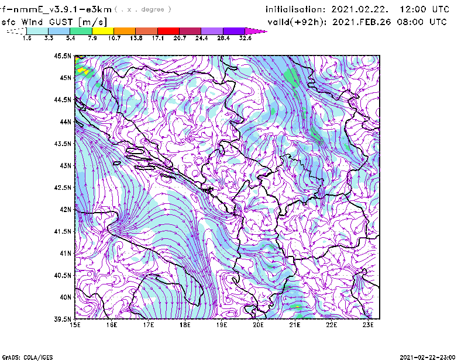Click the 15E longitude label
This screenshot has height=361, width=468.
click(x=75, y=325)
